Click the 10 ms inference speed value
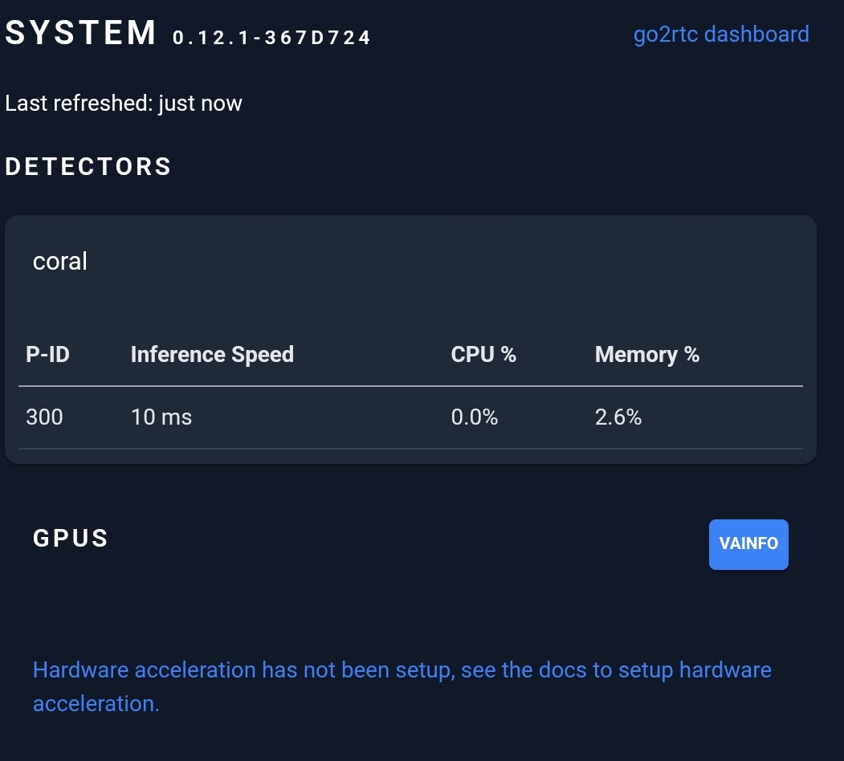 click(161, 417)
